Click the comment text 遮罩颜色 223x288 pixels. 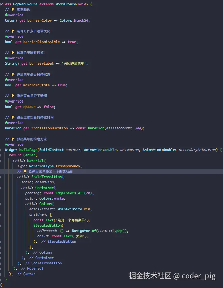coord(23,9)
